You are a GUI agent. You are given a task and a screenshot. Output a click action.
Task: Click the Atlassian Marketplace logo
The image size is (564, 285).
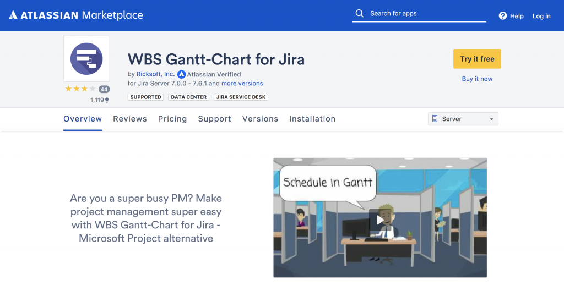coord(76,15)
